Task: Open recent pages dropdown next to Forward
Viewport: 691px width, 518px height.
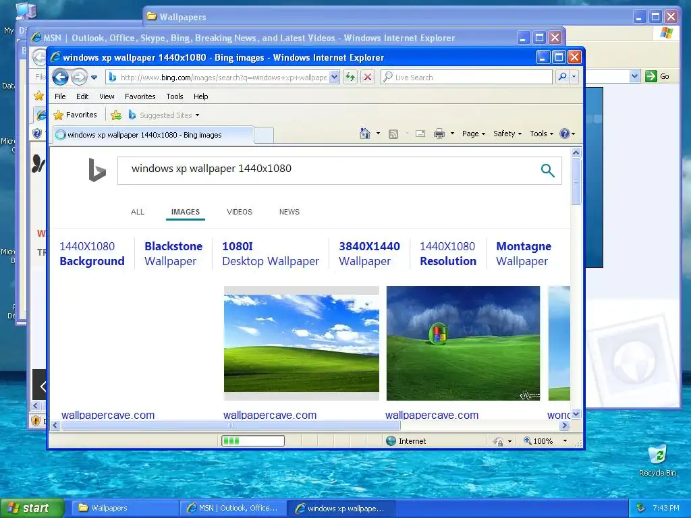Action: pos(94,78)
